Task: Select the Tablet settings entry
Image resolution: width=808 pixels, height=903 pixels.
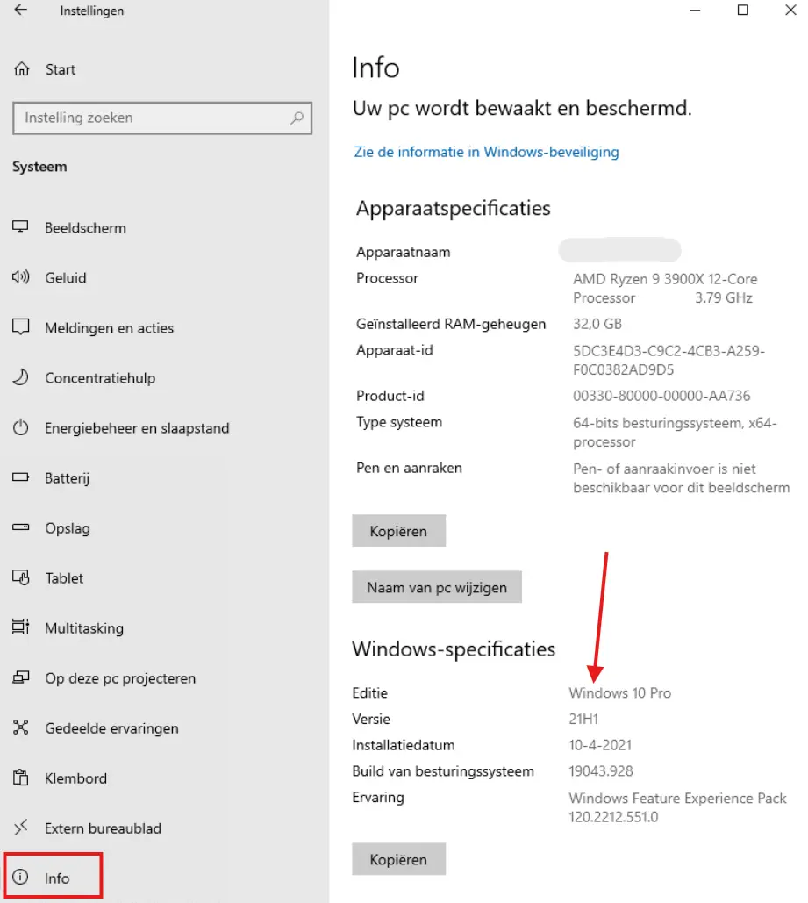Action: (x=64, y=578)
